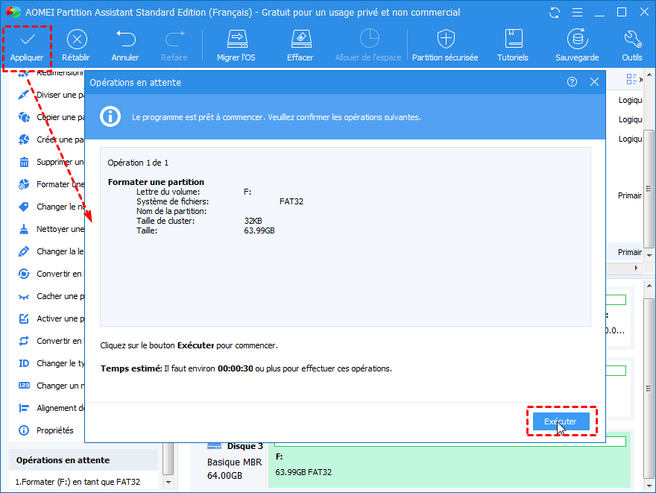Screen dimensions: 656x493
Task: Click the Annuler undo icon
Action: click(x=125, y=39)
